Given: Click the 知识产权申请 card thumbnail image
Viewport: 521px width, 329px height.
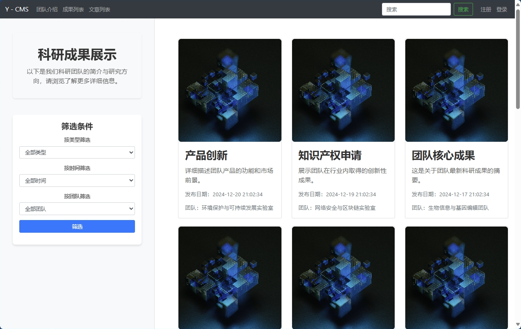Looking at the screenshot, I should pos(343,90).
